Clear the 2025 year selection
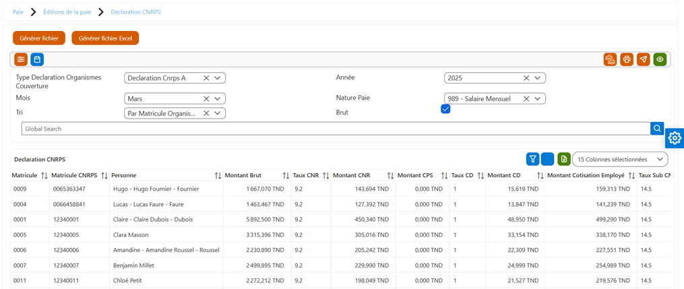 526,77
